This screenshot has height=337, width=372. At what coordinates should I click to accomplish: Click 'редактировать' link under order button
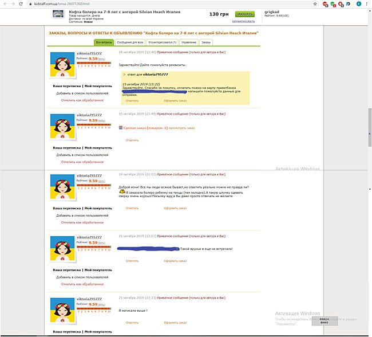coord(244,21)
